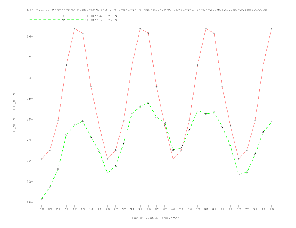Click x-axis forecast hour label 15
Viewport: 296px width, 228px height.
pos(83,209)
